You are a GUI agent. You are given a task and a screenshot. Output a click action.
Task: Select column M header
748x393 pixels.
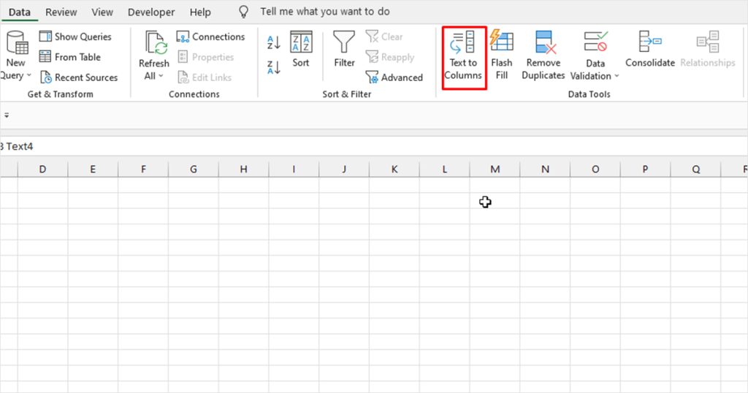pyautogui.click(x=495, y=169)
